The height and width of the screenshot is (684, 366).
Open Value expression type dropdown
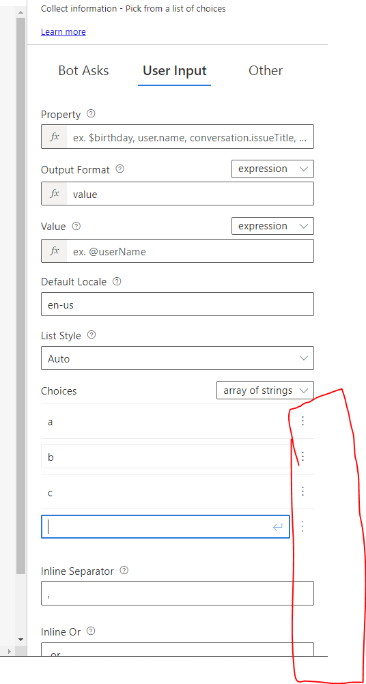(272, 226)
